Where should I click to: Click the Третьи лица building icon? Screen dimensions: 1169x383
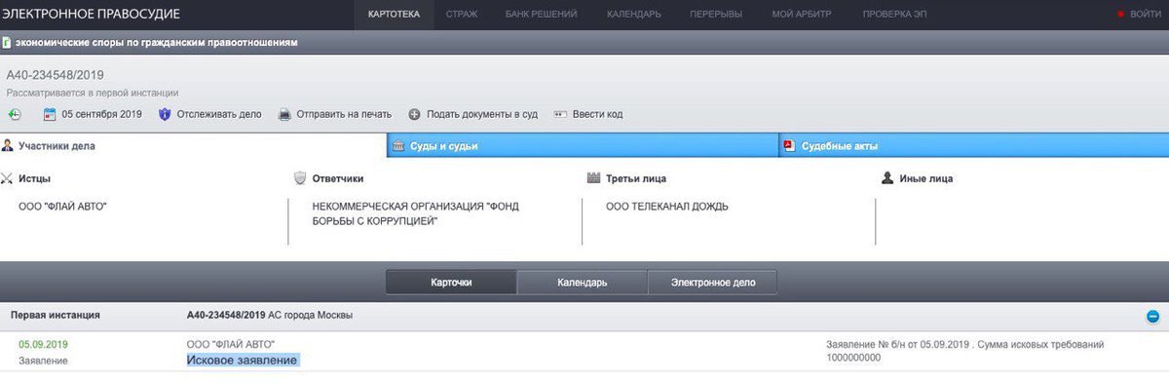[594, 178]
